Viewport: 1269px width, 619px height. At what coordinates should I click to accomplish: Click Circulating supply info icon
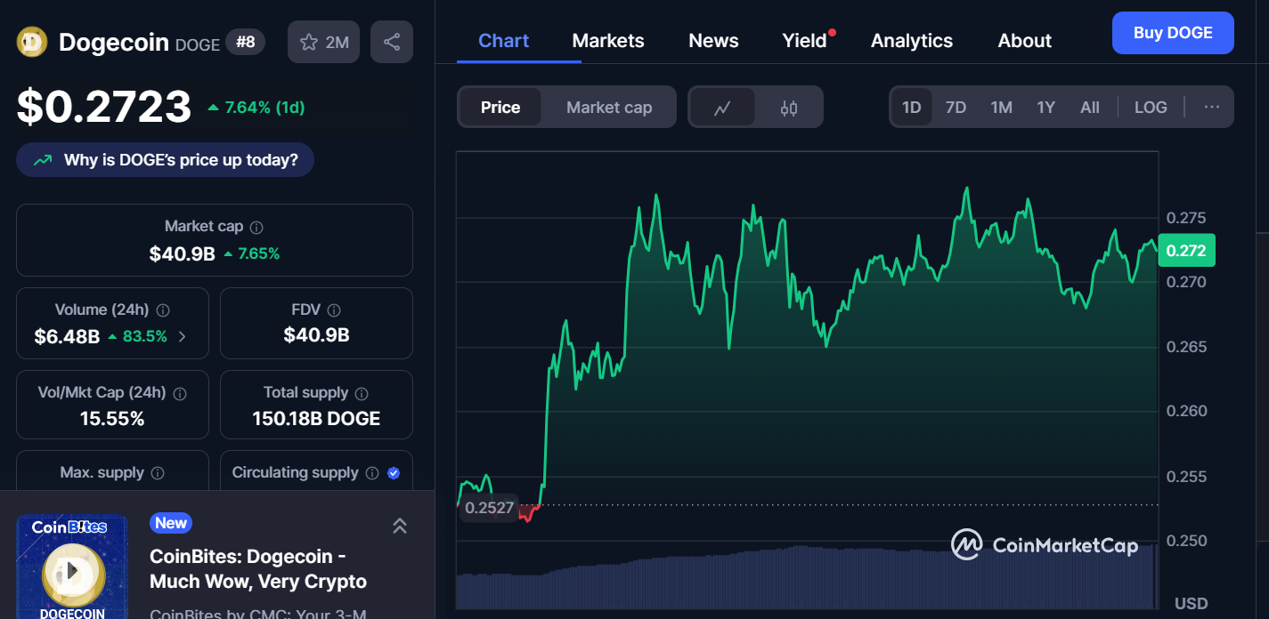point(372,473)
